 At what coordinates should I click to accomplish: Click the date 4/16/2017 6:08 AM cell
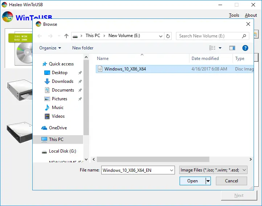[209, 69]
